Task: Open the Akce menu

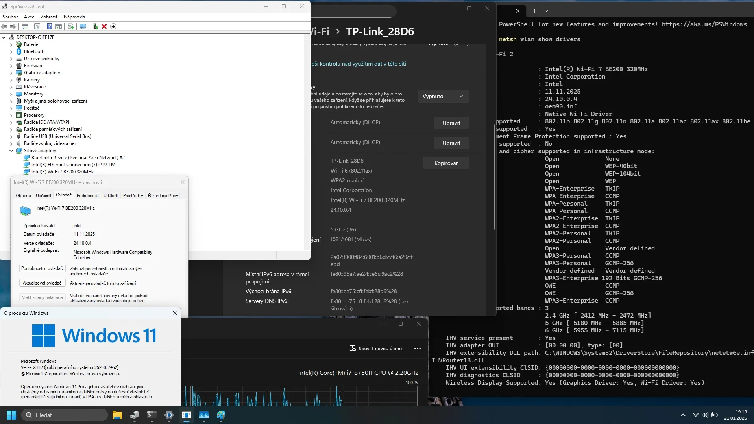Action: tap(29, 17)
